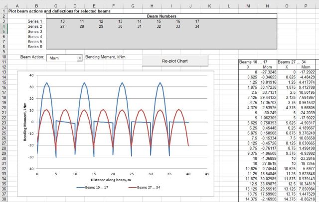Click the Series 1 label cell
This screenshot has height=202, width=319.
click(35, 21)
